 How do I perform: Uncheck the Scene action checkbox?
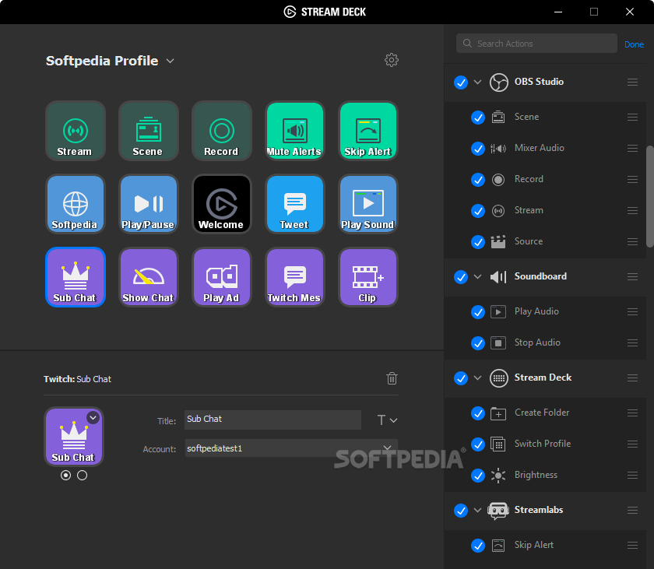point(477,118)
